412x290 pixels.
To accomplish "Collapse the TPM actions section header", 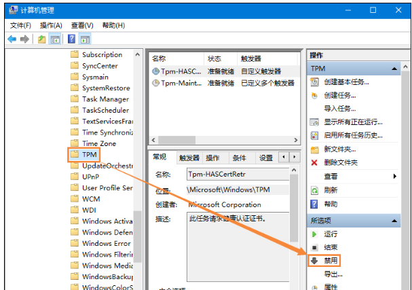I will [394, 69].
